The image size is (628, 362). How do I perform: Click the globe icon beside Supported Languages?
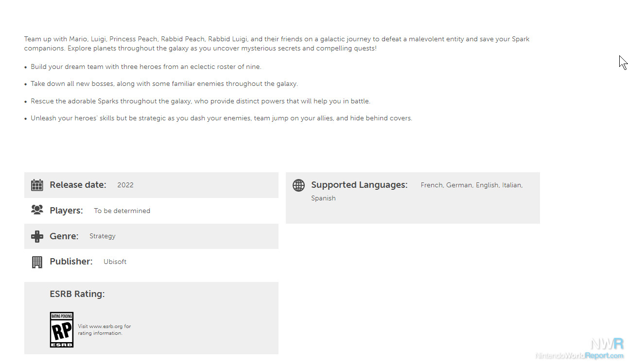click(x=298, y=185)
